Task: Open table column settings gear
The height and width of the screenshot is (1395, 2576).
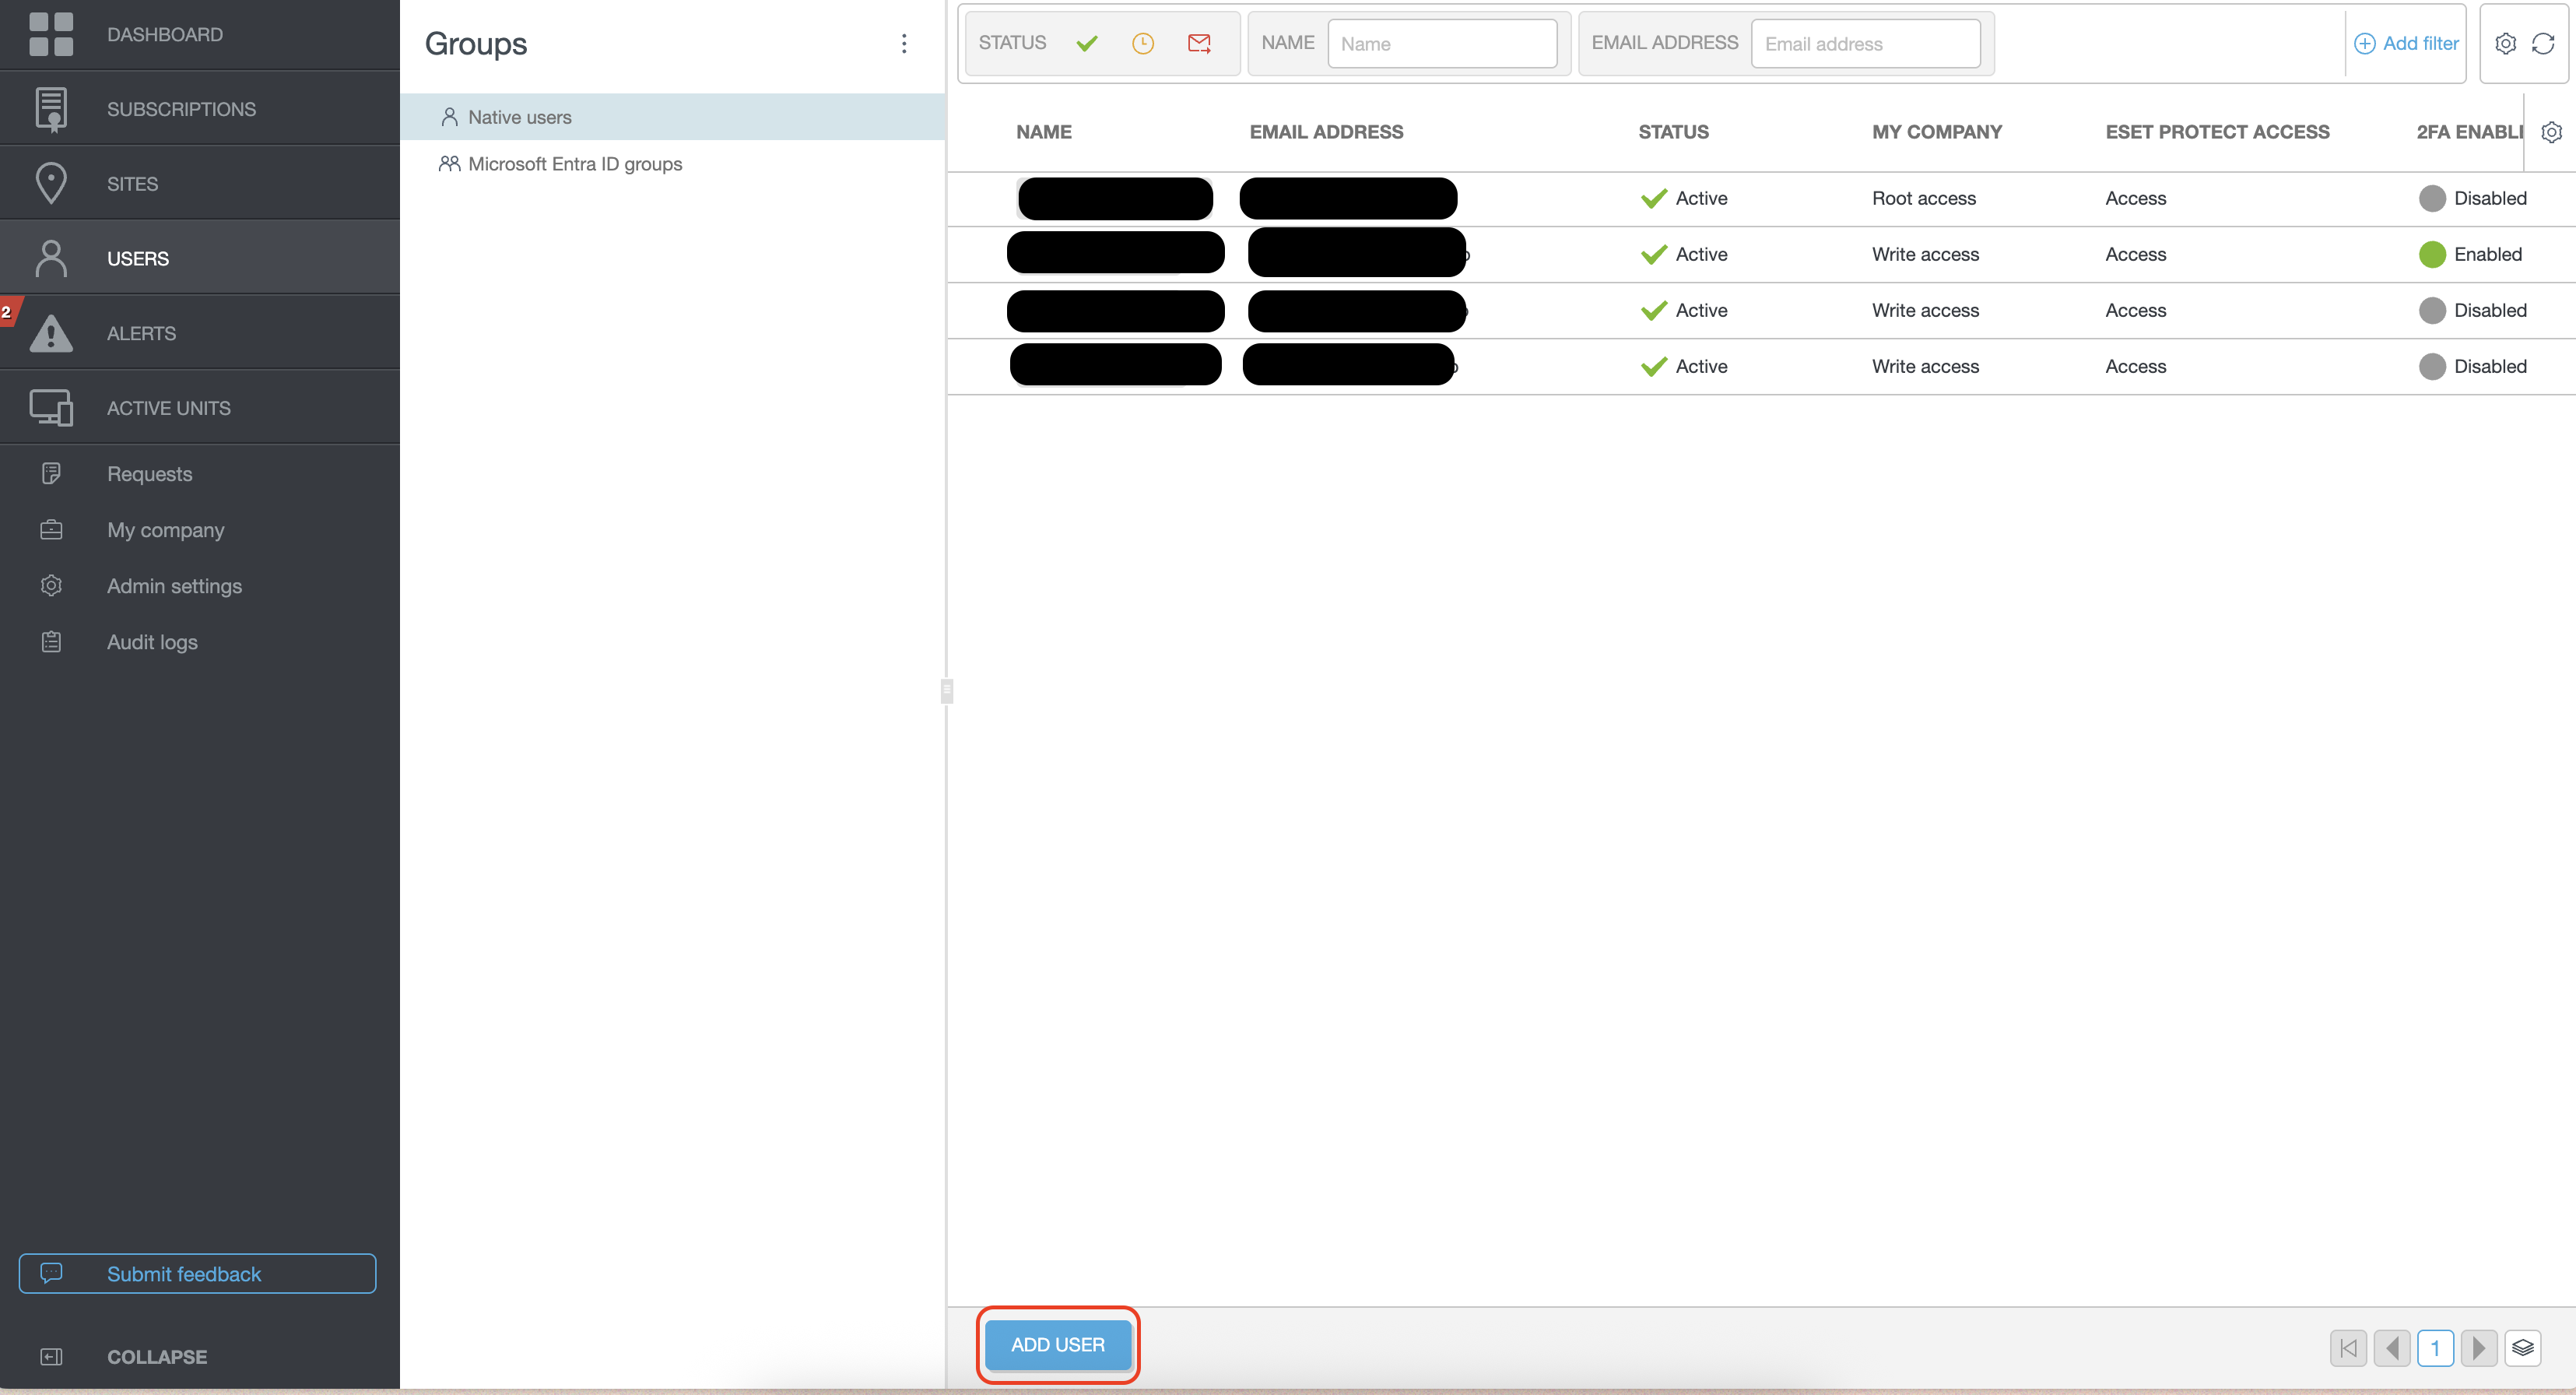Action: tap(2551, 132)
